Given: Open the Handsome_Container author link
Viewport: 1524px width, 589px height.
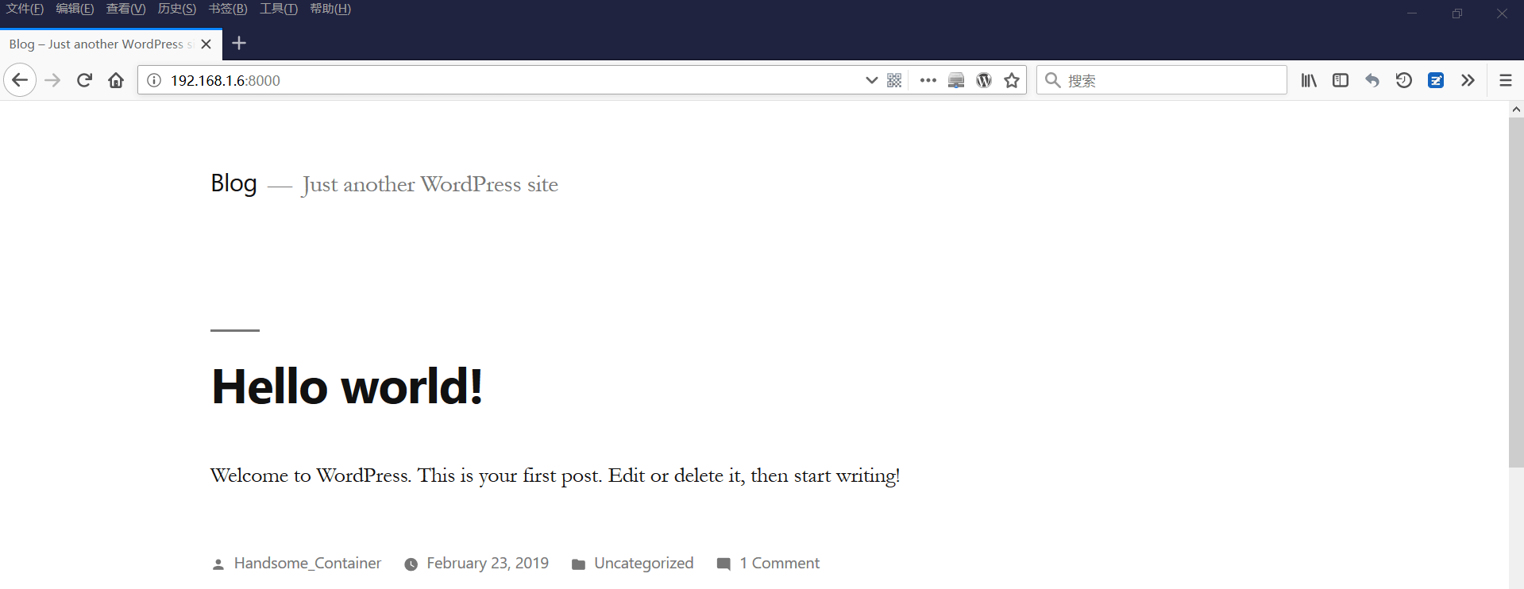Looking at the screenshot, I should (307, 563).
